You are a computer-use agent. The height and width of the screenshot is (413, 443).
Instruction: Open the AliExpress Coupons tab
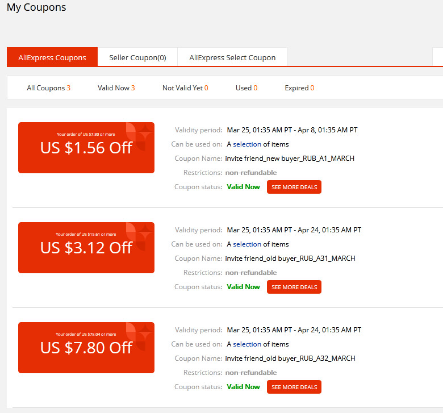(x=52, y=57)
